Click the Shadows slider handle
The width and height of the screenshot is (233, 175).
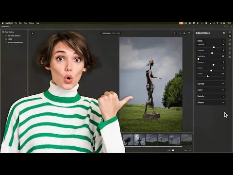pos(214,65)
